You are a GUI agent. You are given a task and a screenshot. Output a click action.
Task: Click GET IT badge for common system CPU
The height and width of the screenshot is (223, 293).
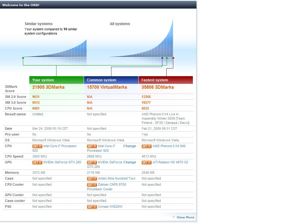tap(92, 146)
